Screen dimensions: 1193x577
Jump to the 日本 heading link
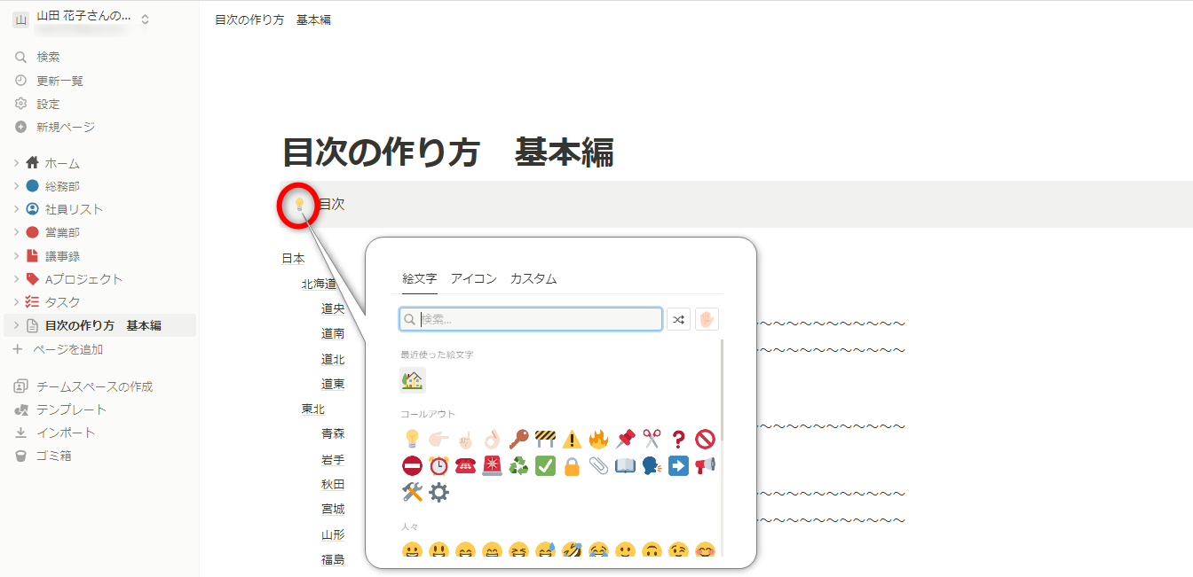(293, 259)
